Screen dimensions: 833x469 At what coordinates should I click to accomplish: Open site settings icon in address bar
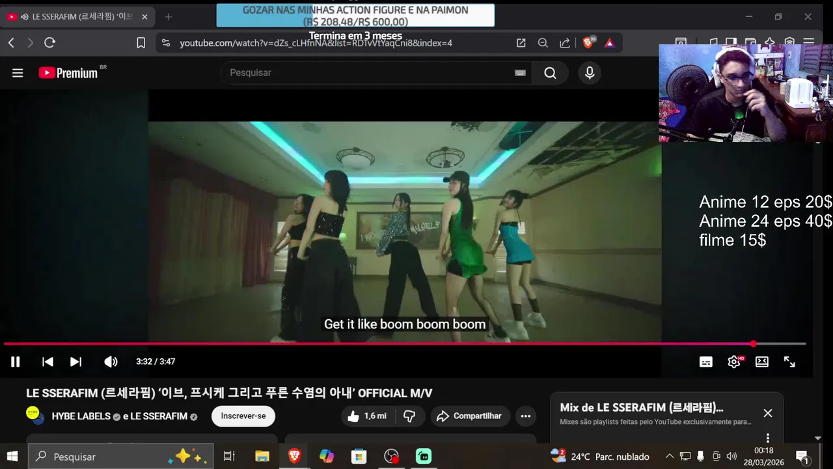coord(166,43)
